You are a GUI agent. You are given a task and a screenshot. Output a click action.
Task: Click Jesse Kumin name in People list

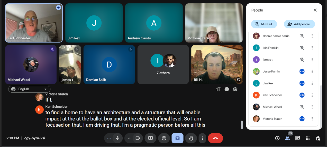click(x=271, y=72)
